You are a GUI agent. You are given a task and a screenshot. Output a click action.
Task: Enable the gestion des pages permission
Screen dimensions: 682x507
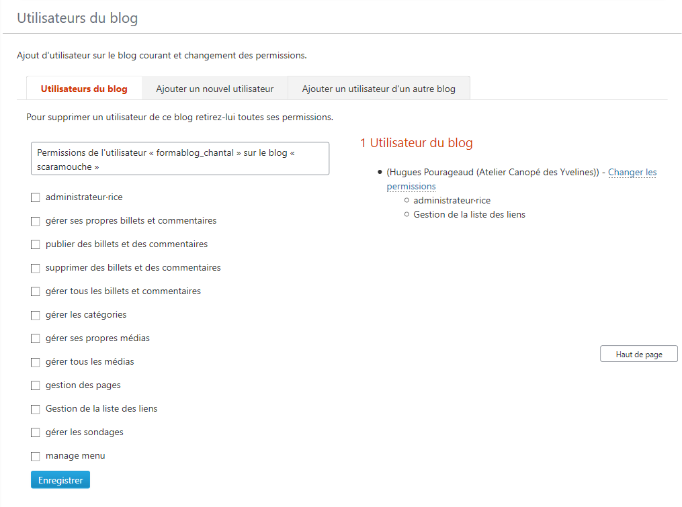[36, 385]
